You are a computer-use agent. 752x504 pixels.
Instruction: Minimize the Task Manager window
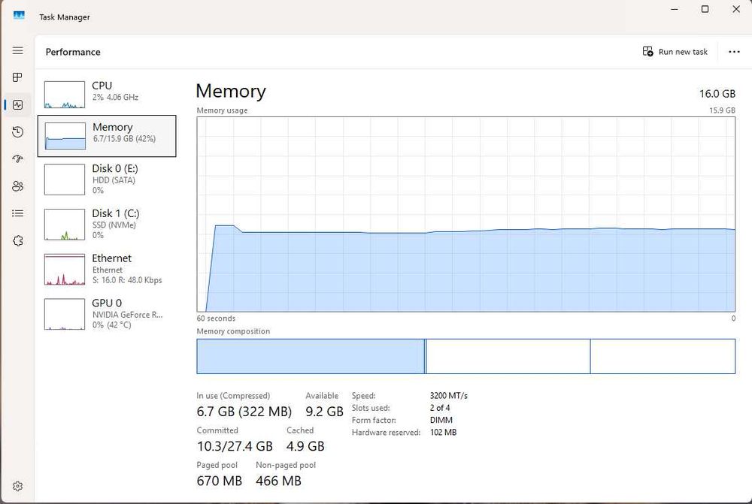pyautogui.click(x=675, y=9)
